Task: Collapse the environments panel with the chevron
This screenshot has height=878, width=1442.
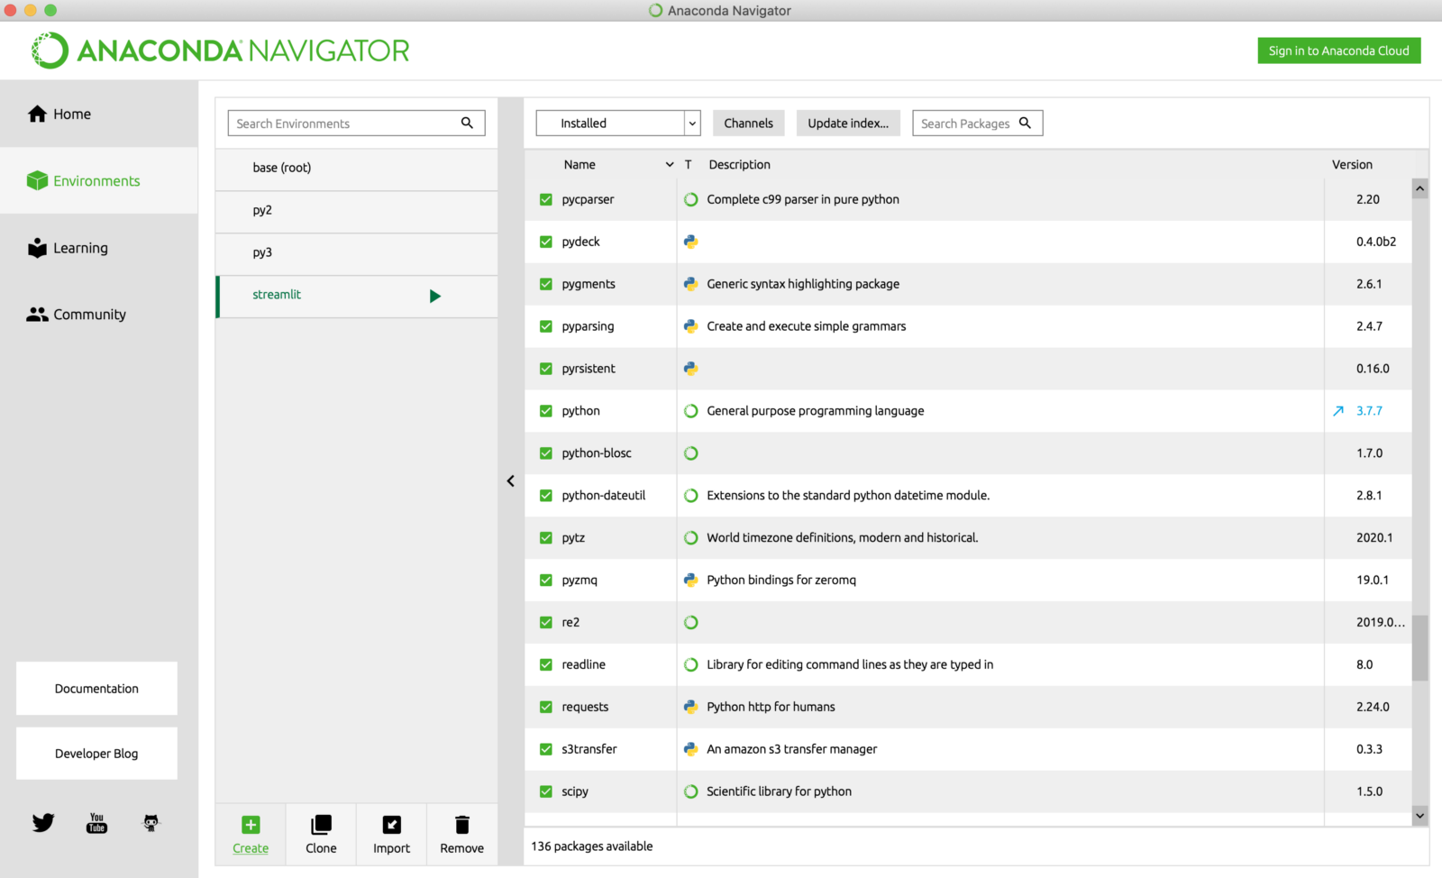Action: point(511,481)
